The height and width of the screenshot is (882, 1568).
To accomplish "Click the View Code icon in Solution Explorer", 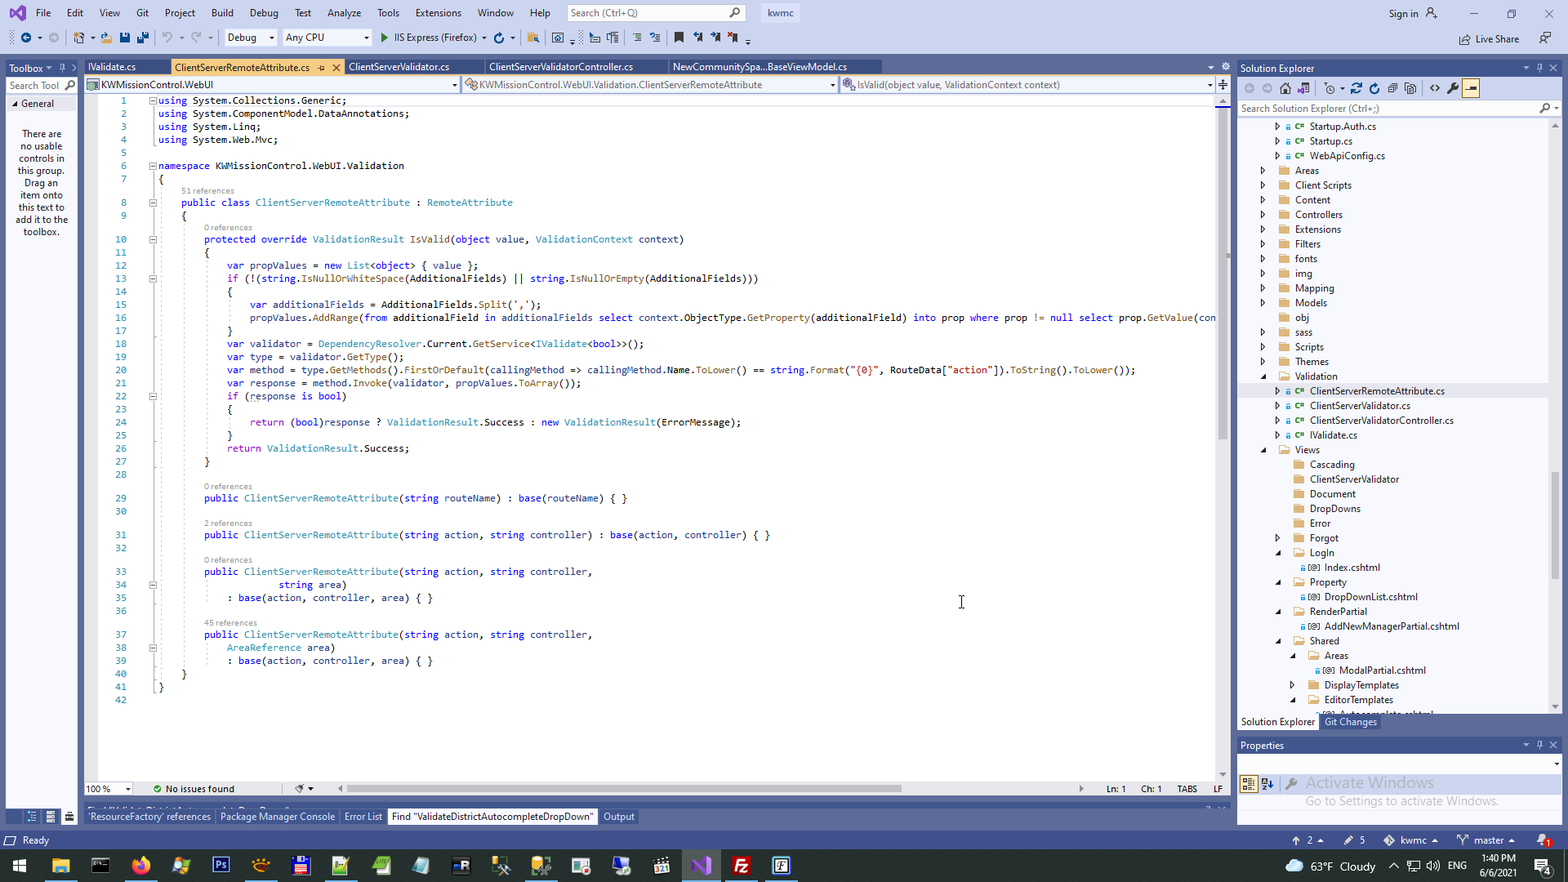I will [x=1435, y=88].
